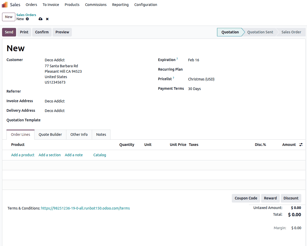Open the Configuration menu
This screenshot has height=246, width=307.
pyautogui.click(x=145, y=5)
